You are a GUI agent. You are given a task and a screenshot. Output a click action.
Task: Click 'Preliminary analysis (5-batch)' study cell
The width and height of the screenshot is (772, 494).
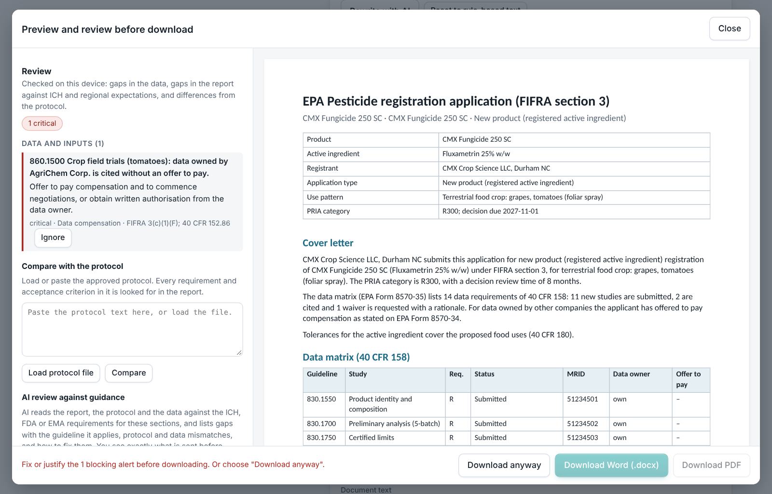coord(395,424)
